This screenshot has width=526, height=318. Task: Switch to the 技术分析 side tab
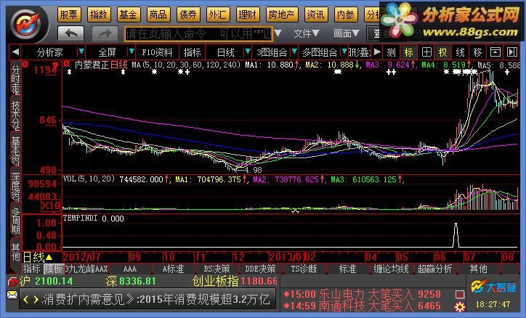[x=15, y=114]
